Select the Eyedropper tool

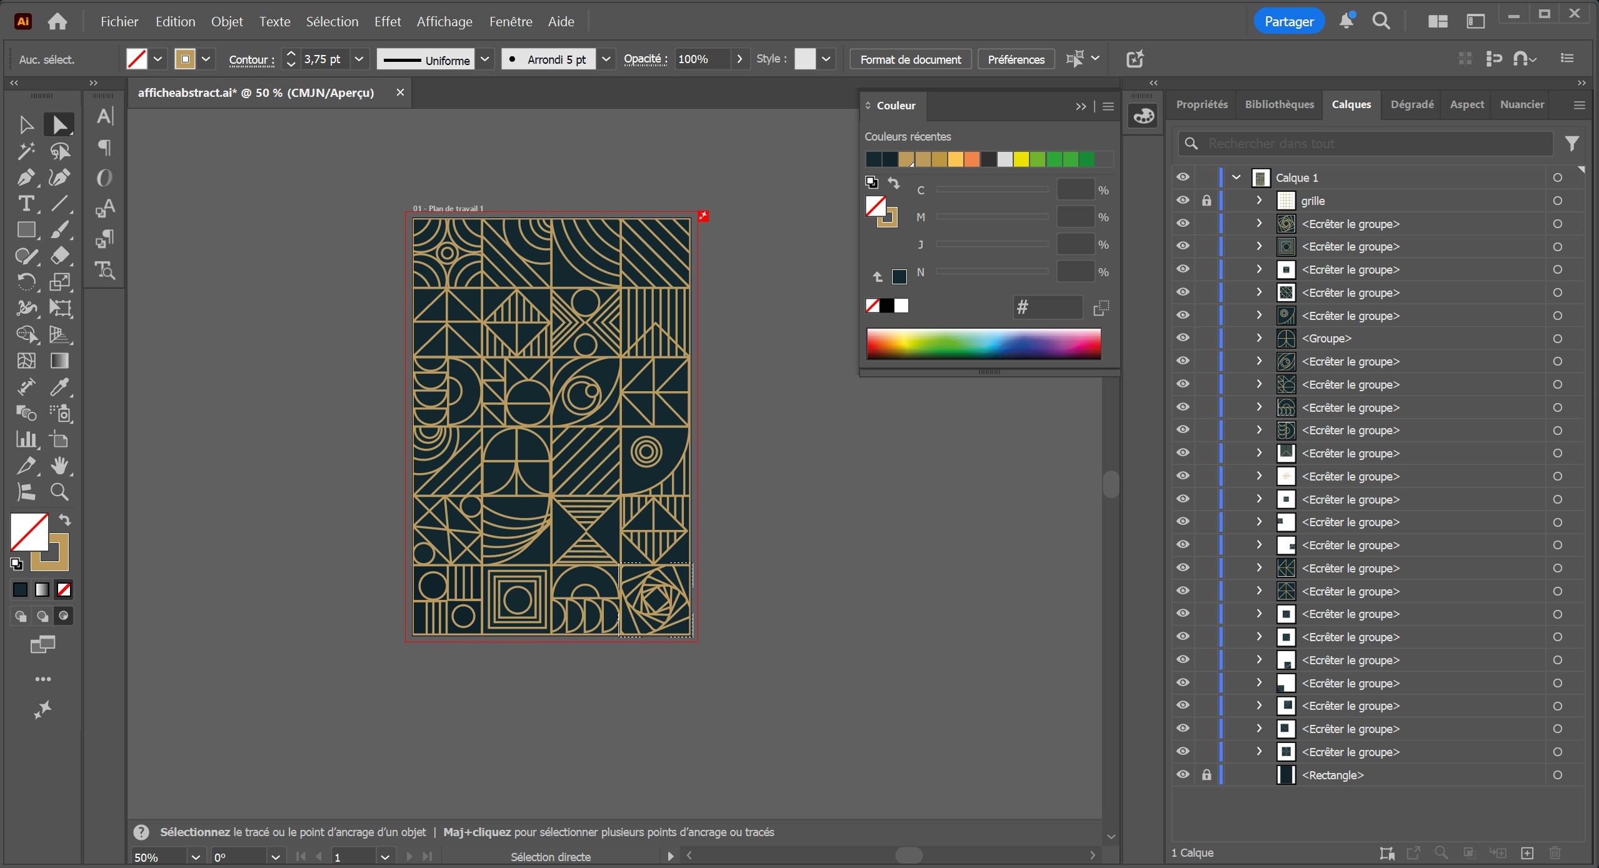tap(59, 387)
